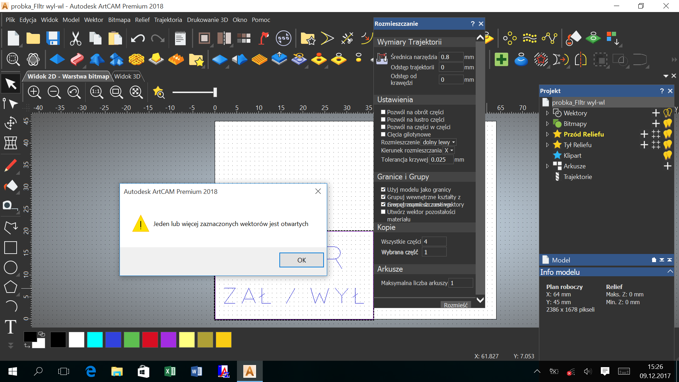Viewport: 679px width, 382px height.
Task: Switch to the Widok 3D tab
Action: coord(127,76)
